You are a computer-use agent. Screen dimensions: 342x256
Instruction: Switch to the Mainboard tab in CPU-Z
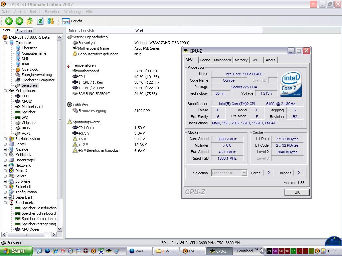click(222, 60)
